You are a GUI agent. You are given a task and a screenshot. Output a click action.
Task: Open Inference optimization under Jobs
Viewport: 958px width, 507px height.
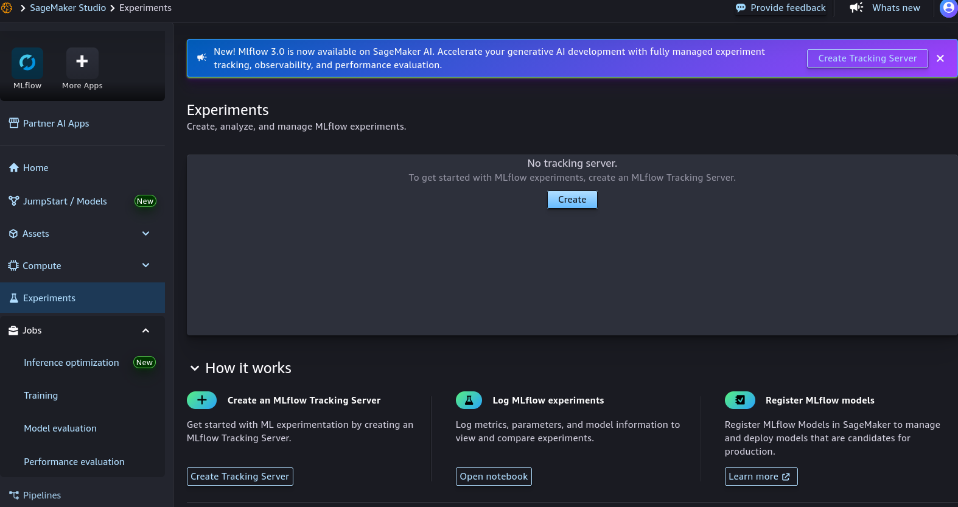[71, 363]
